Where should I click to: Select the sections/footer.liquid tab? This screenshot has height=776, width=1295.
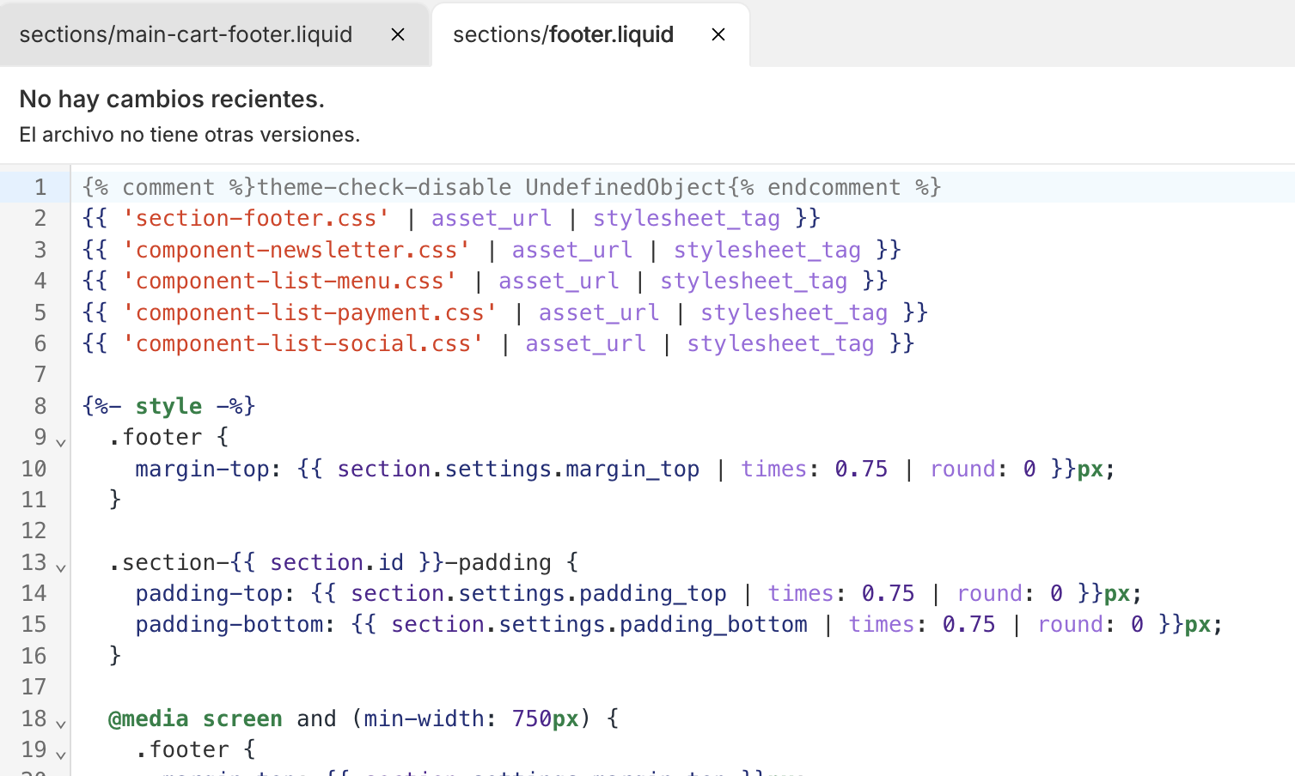(x=563, y=34)
